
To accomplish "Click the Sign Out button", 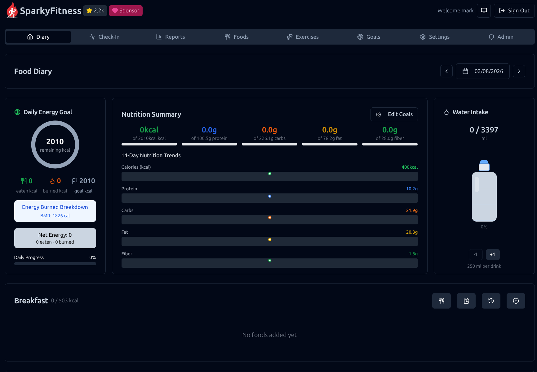I will (514, 11).
